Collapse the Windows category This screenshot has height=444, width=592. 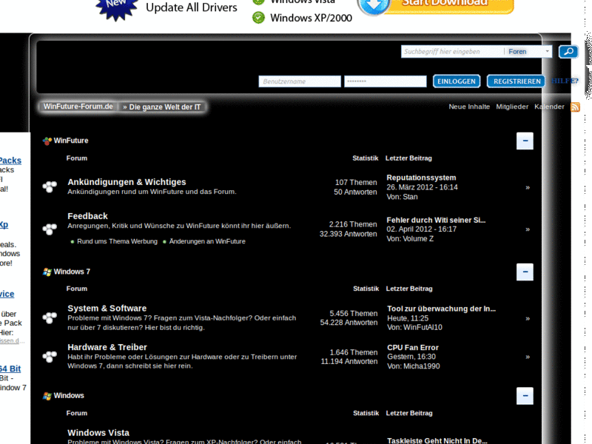pos(525,396)
